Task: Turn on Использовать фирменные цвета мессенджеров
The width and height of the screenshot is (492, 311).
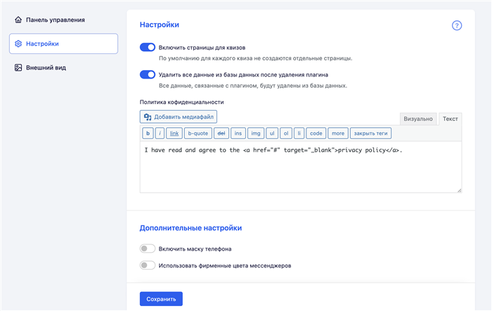Action: tap(148, 265)
